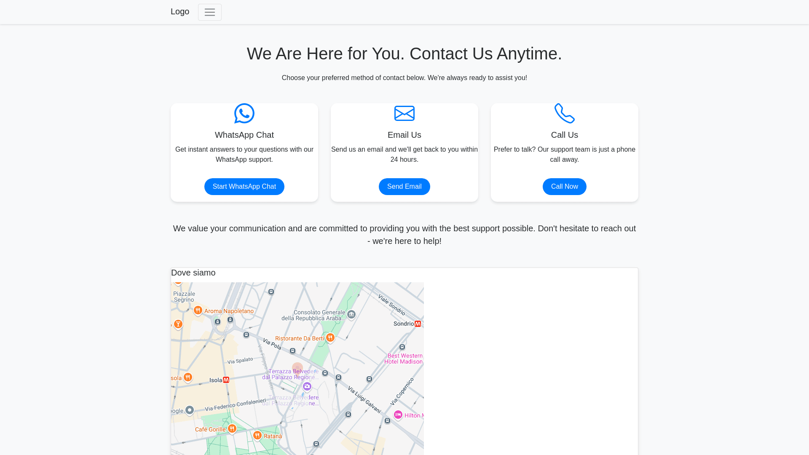Click the Café Gorille restaurant pin
This screenshot has height=455, width=809.
(232, 428)
